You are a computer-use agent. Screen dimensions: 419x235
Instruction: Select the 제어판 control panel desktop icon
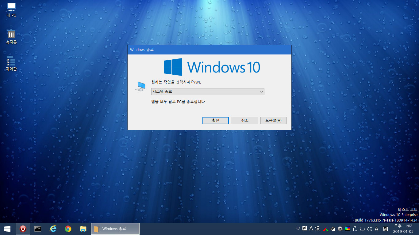coord(11,64)
